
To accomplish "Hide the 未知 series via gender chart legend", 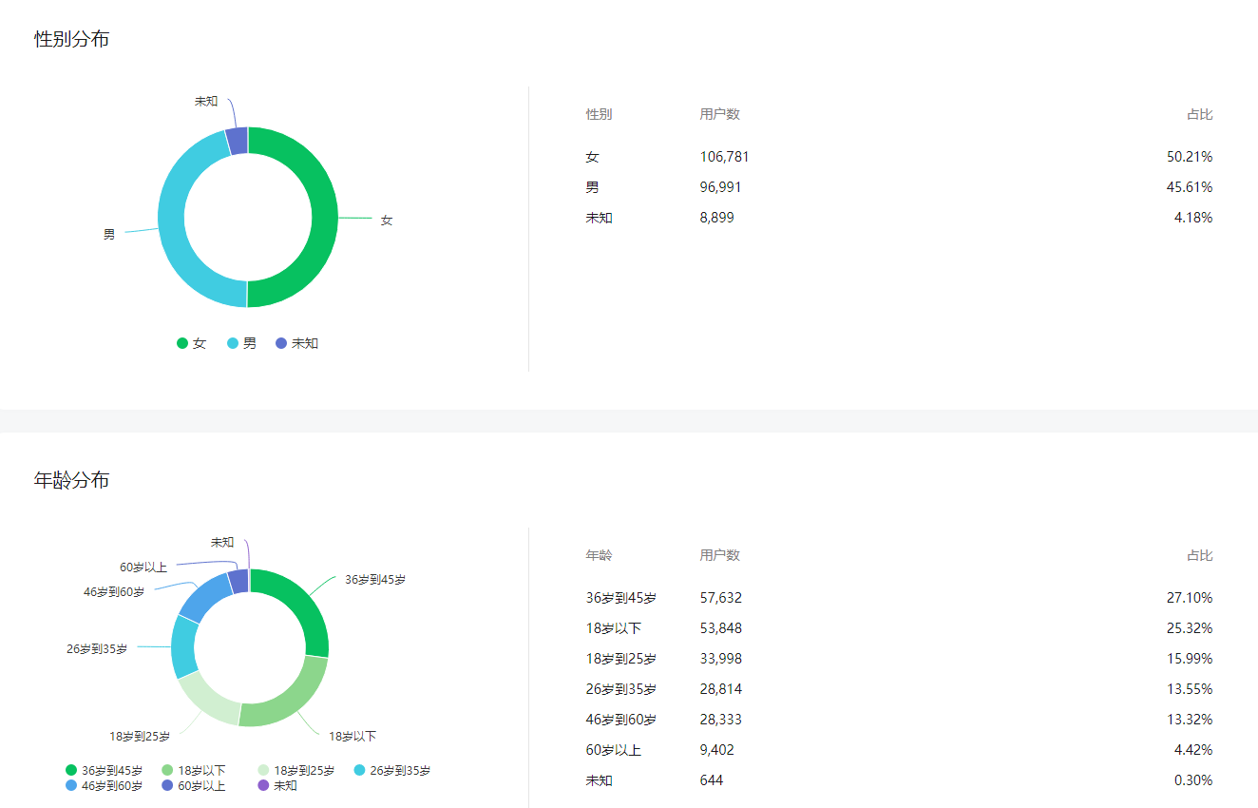I will point(296,343).
